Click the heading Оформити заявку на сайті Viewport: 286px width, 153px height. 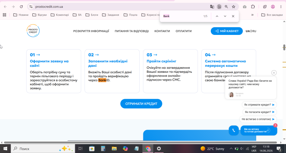pos(49,63)
